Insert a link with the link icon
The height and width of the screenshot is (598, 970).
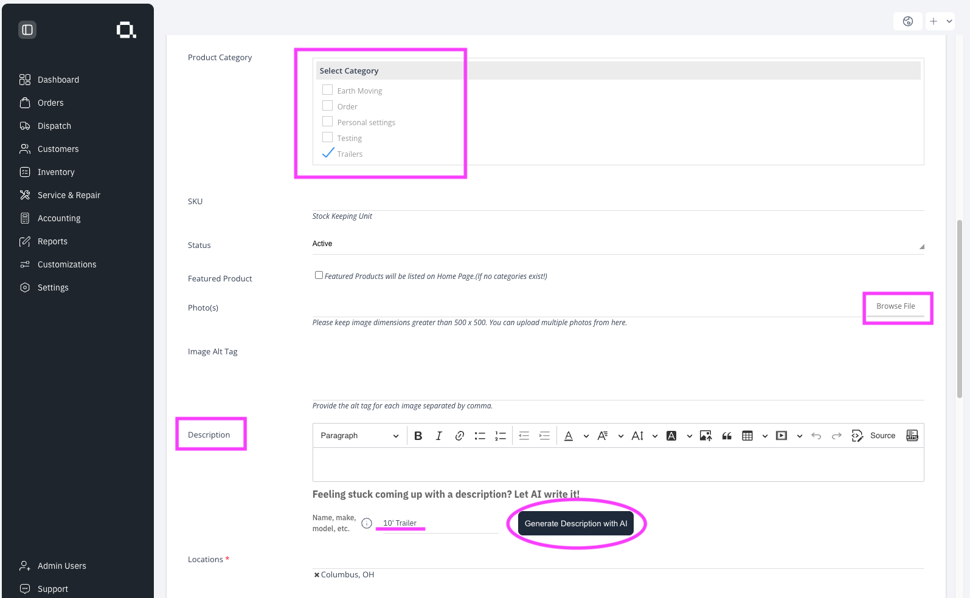[460, 436]
